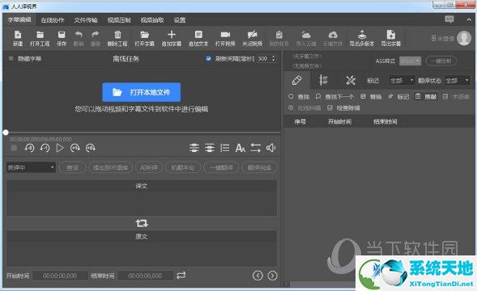The image size is (477, 291).
Task: Open the 翻译状态 全部 dropdown
Action: coord(457,81)
